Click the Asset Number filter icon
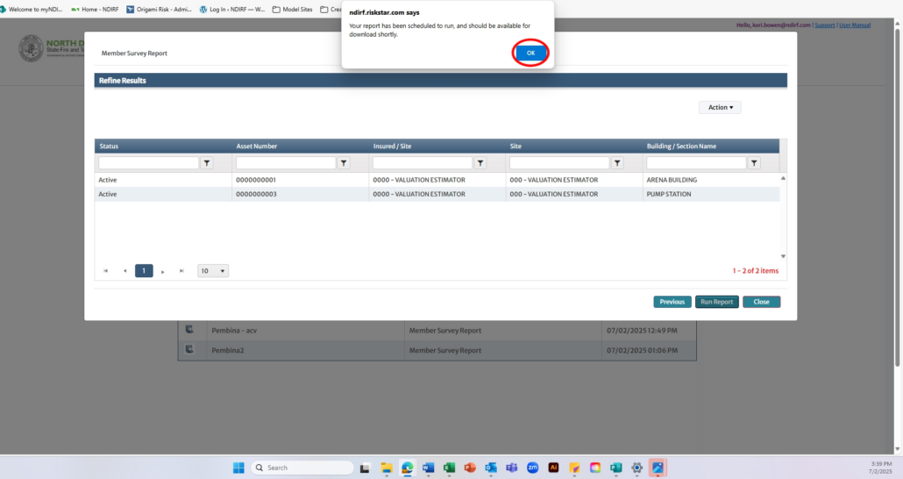The width and height of the screenshot is (903, 479). click(344, 163)
